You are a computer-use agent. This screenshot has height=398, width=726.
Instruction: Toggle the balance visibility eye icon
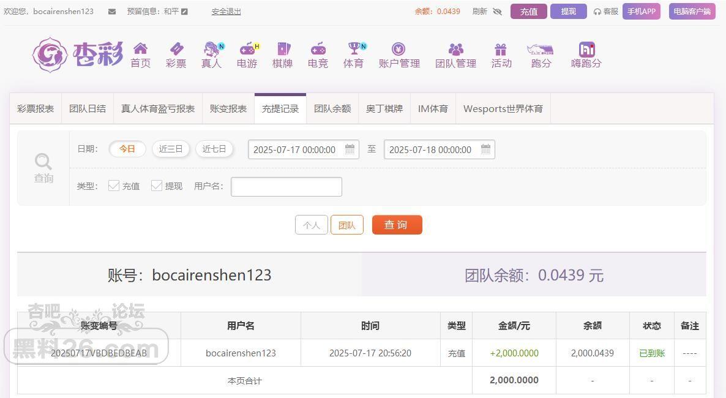498,12
